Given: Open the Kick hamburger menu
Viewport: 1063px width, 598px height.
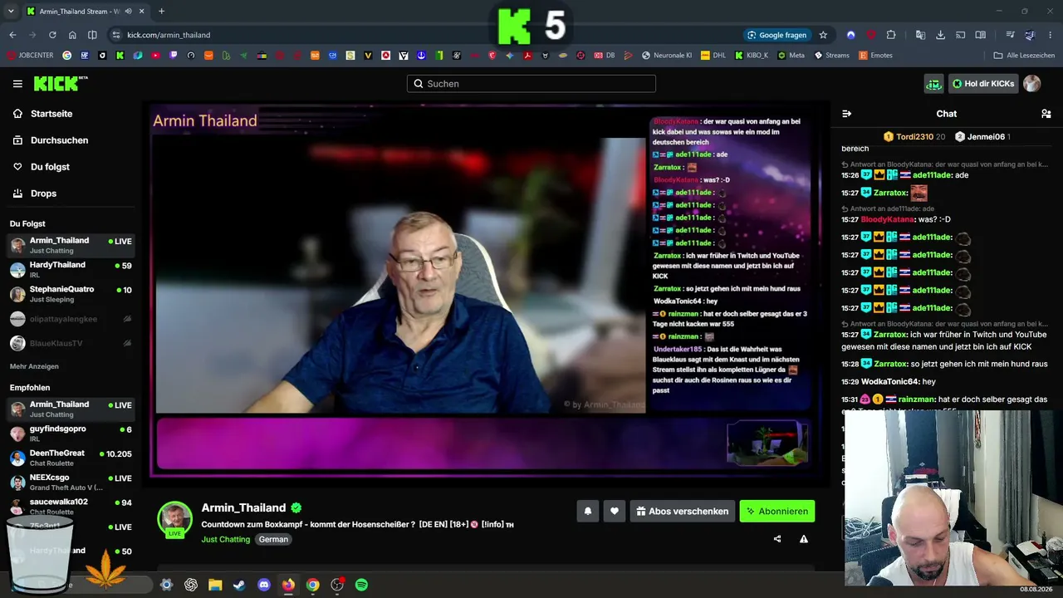Looking at the screenshot, I should [17, 84].
